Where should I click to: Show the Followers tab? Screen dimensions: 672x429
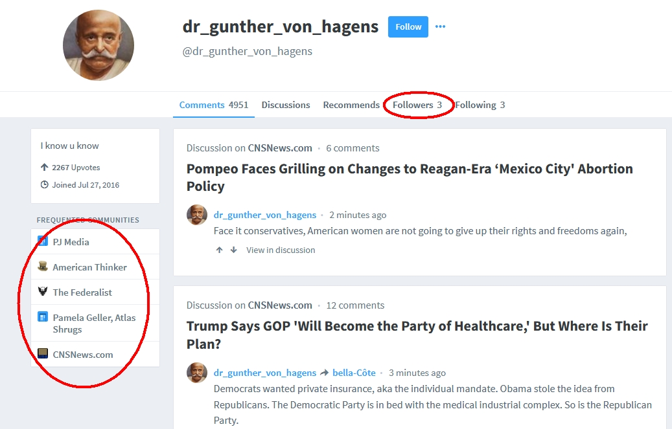(x=417, y=105)
